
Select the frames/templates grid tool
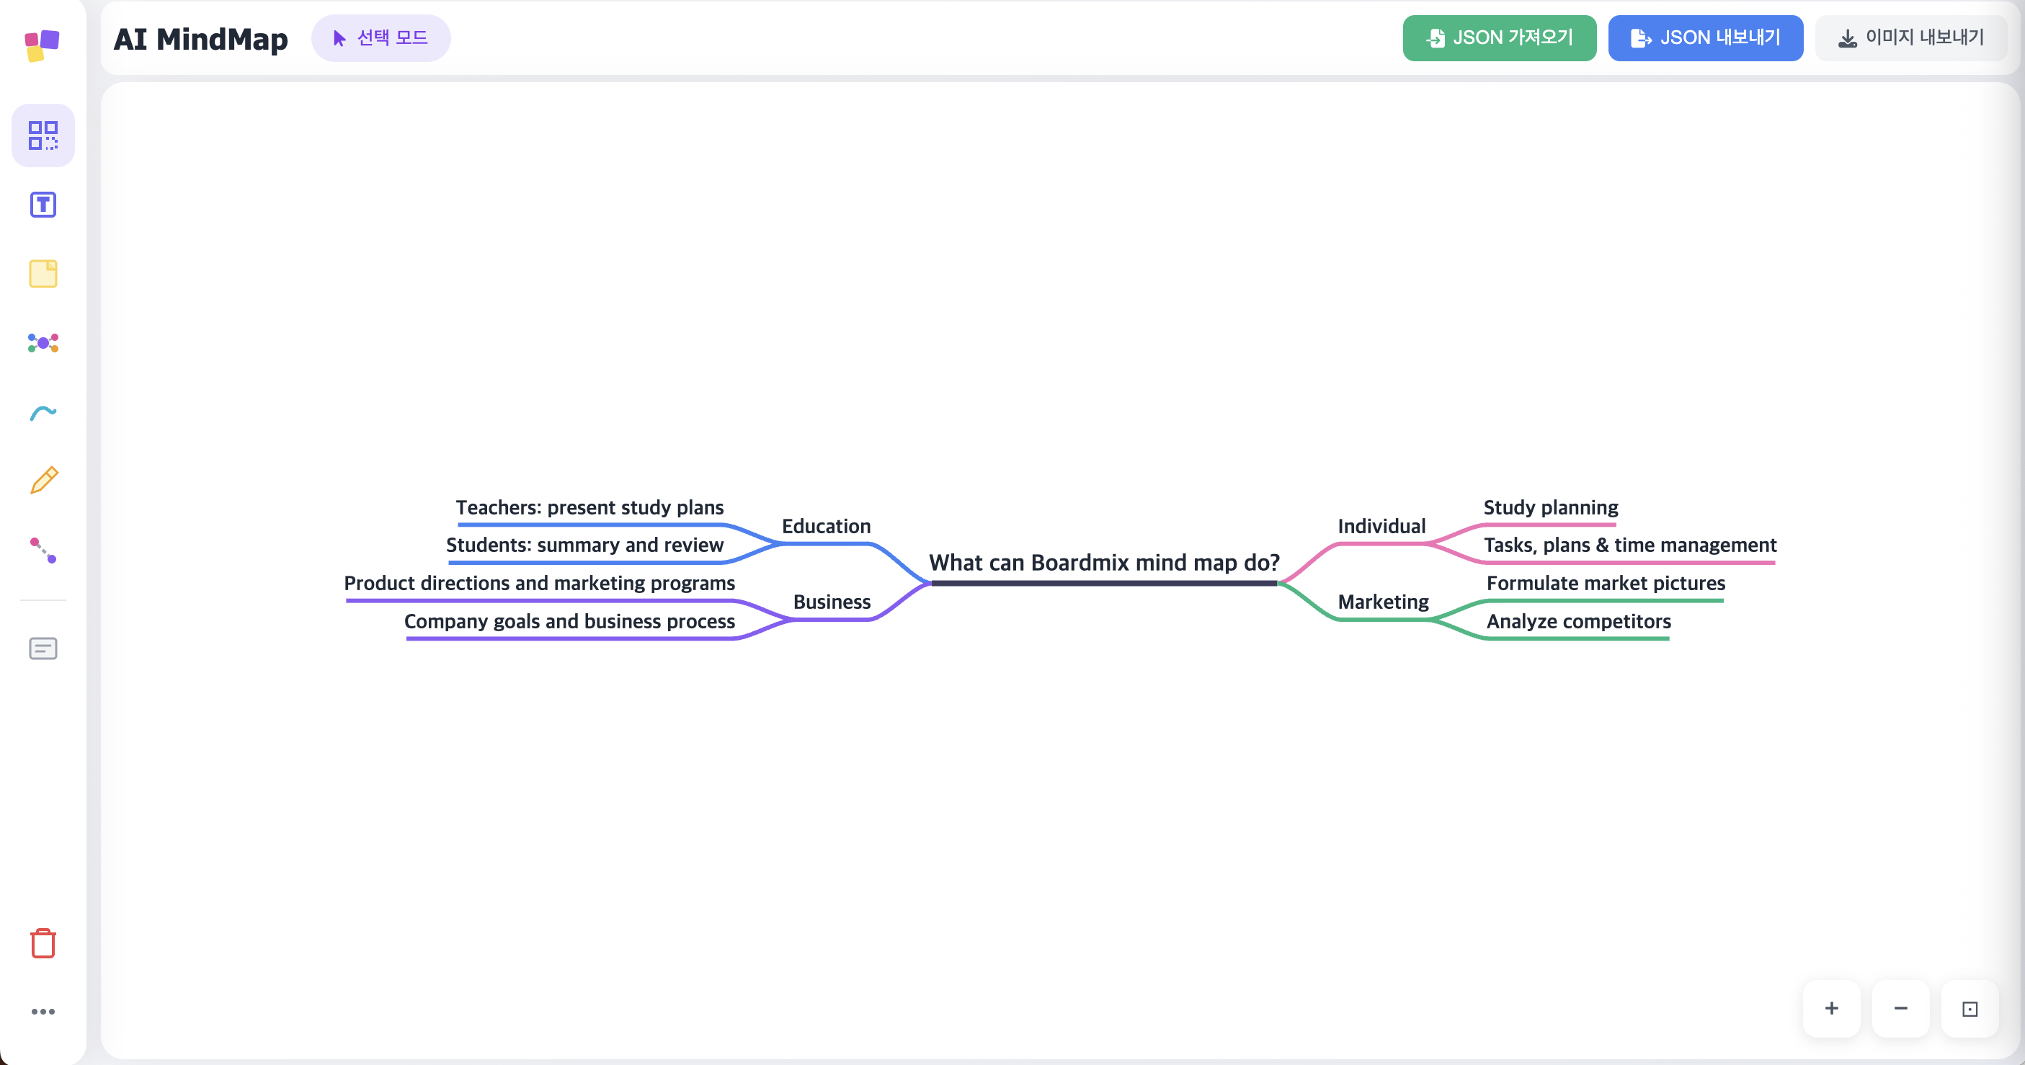[x=43, y=135]
